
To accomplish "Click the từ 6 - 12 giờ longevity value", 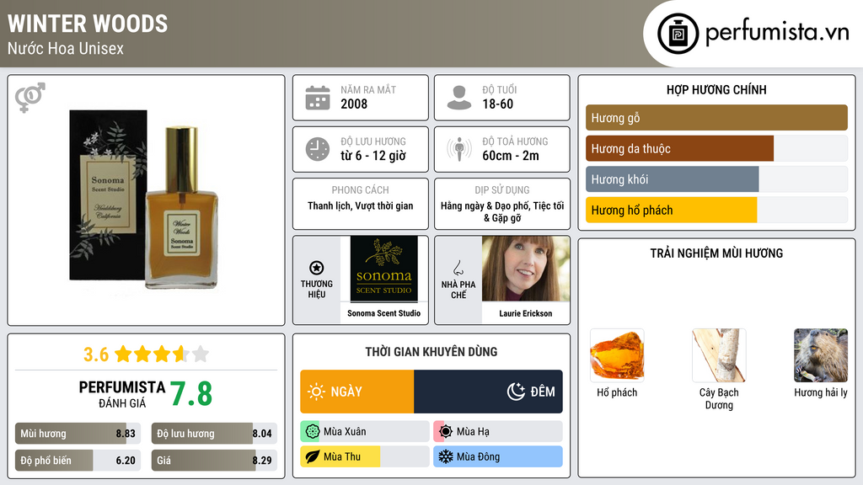I will (373, 156).
